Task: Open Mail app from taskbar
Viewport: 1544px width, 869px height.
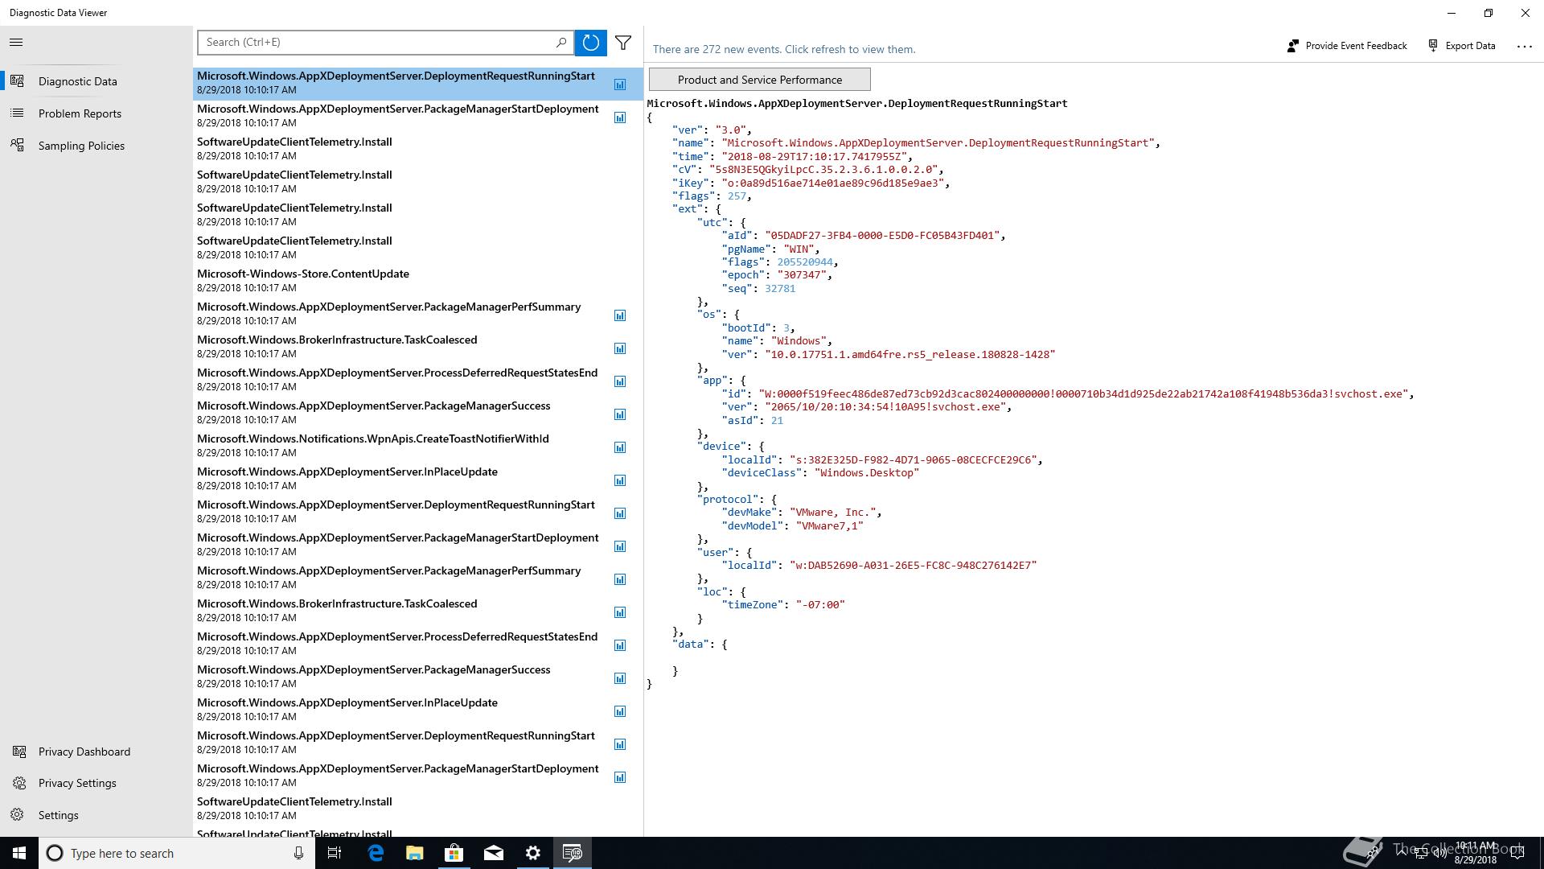Action: click(x=494, y=853)
